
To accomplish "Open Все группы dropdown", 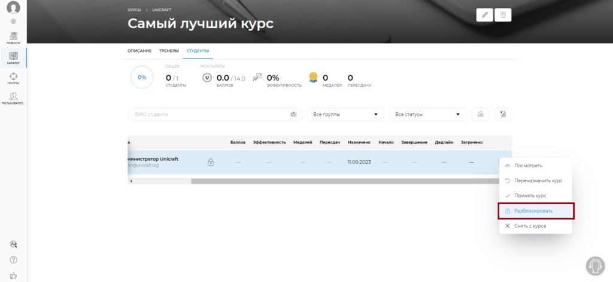I will pos(346,114).
